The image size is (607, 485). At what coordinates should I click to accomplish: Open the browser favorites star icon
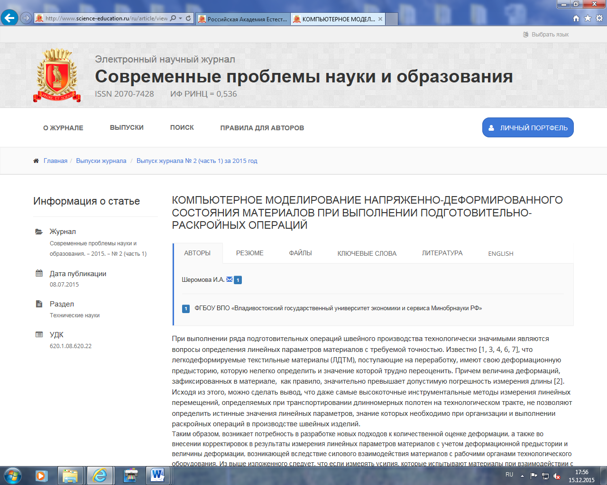588,18
